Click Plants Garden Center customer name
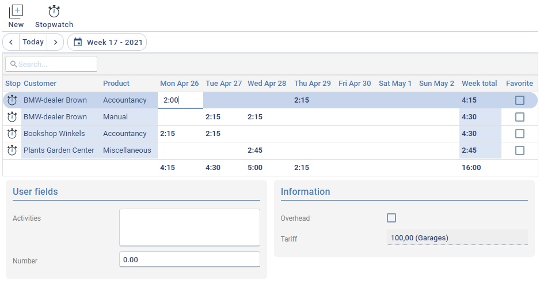Viewport: 540px width, 283px height. (59, 150)
